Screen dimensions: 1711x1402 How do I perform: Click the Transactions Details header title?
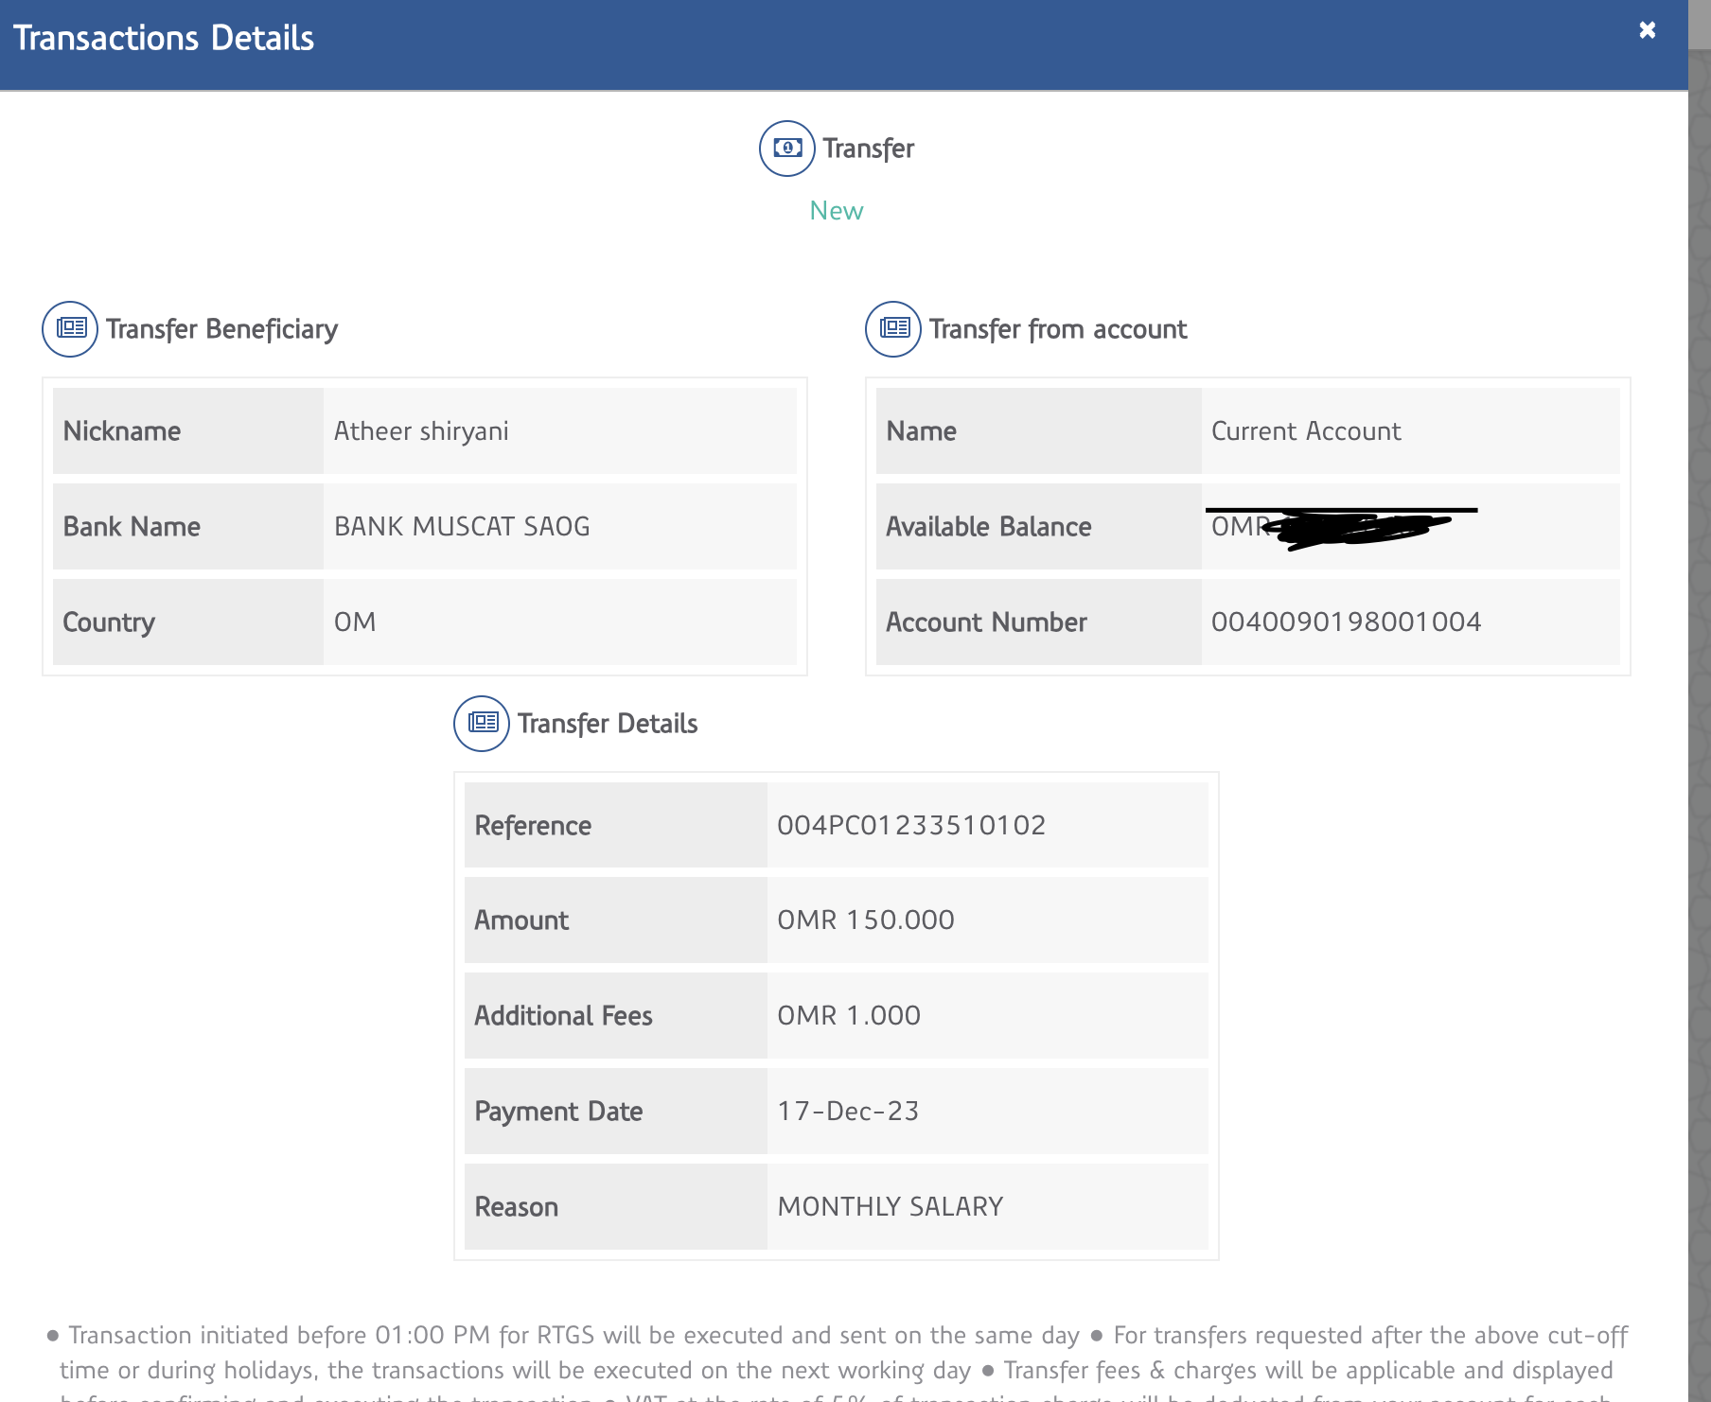pos(164,39)
